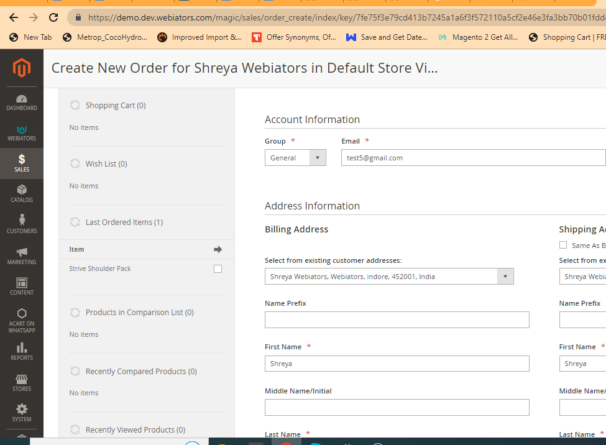Click the Strive Shoulder Pack item text

click(x=99, y=268)
